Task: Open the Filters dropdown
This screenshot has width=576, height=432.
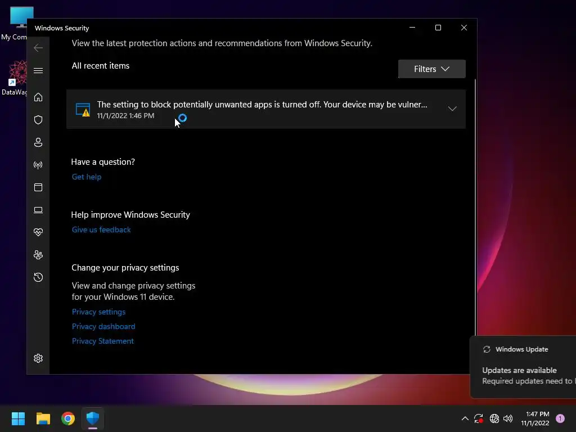Action: pos(431,69)
